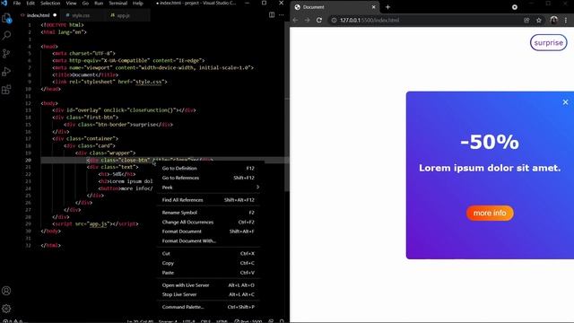Open the Accounts menu in activity bar

[6, 291]
